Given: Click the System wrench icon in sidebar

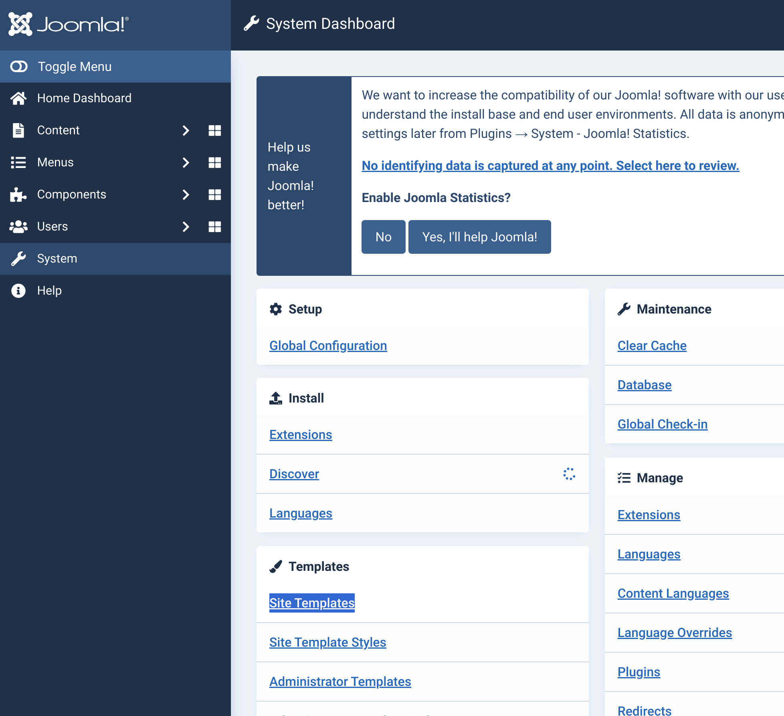Looking at the screenshot, I should (x=18, y=259).
